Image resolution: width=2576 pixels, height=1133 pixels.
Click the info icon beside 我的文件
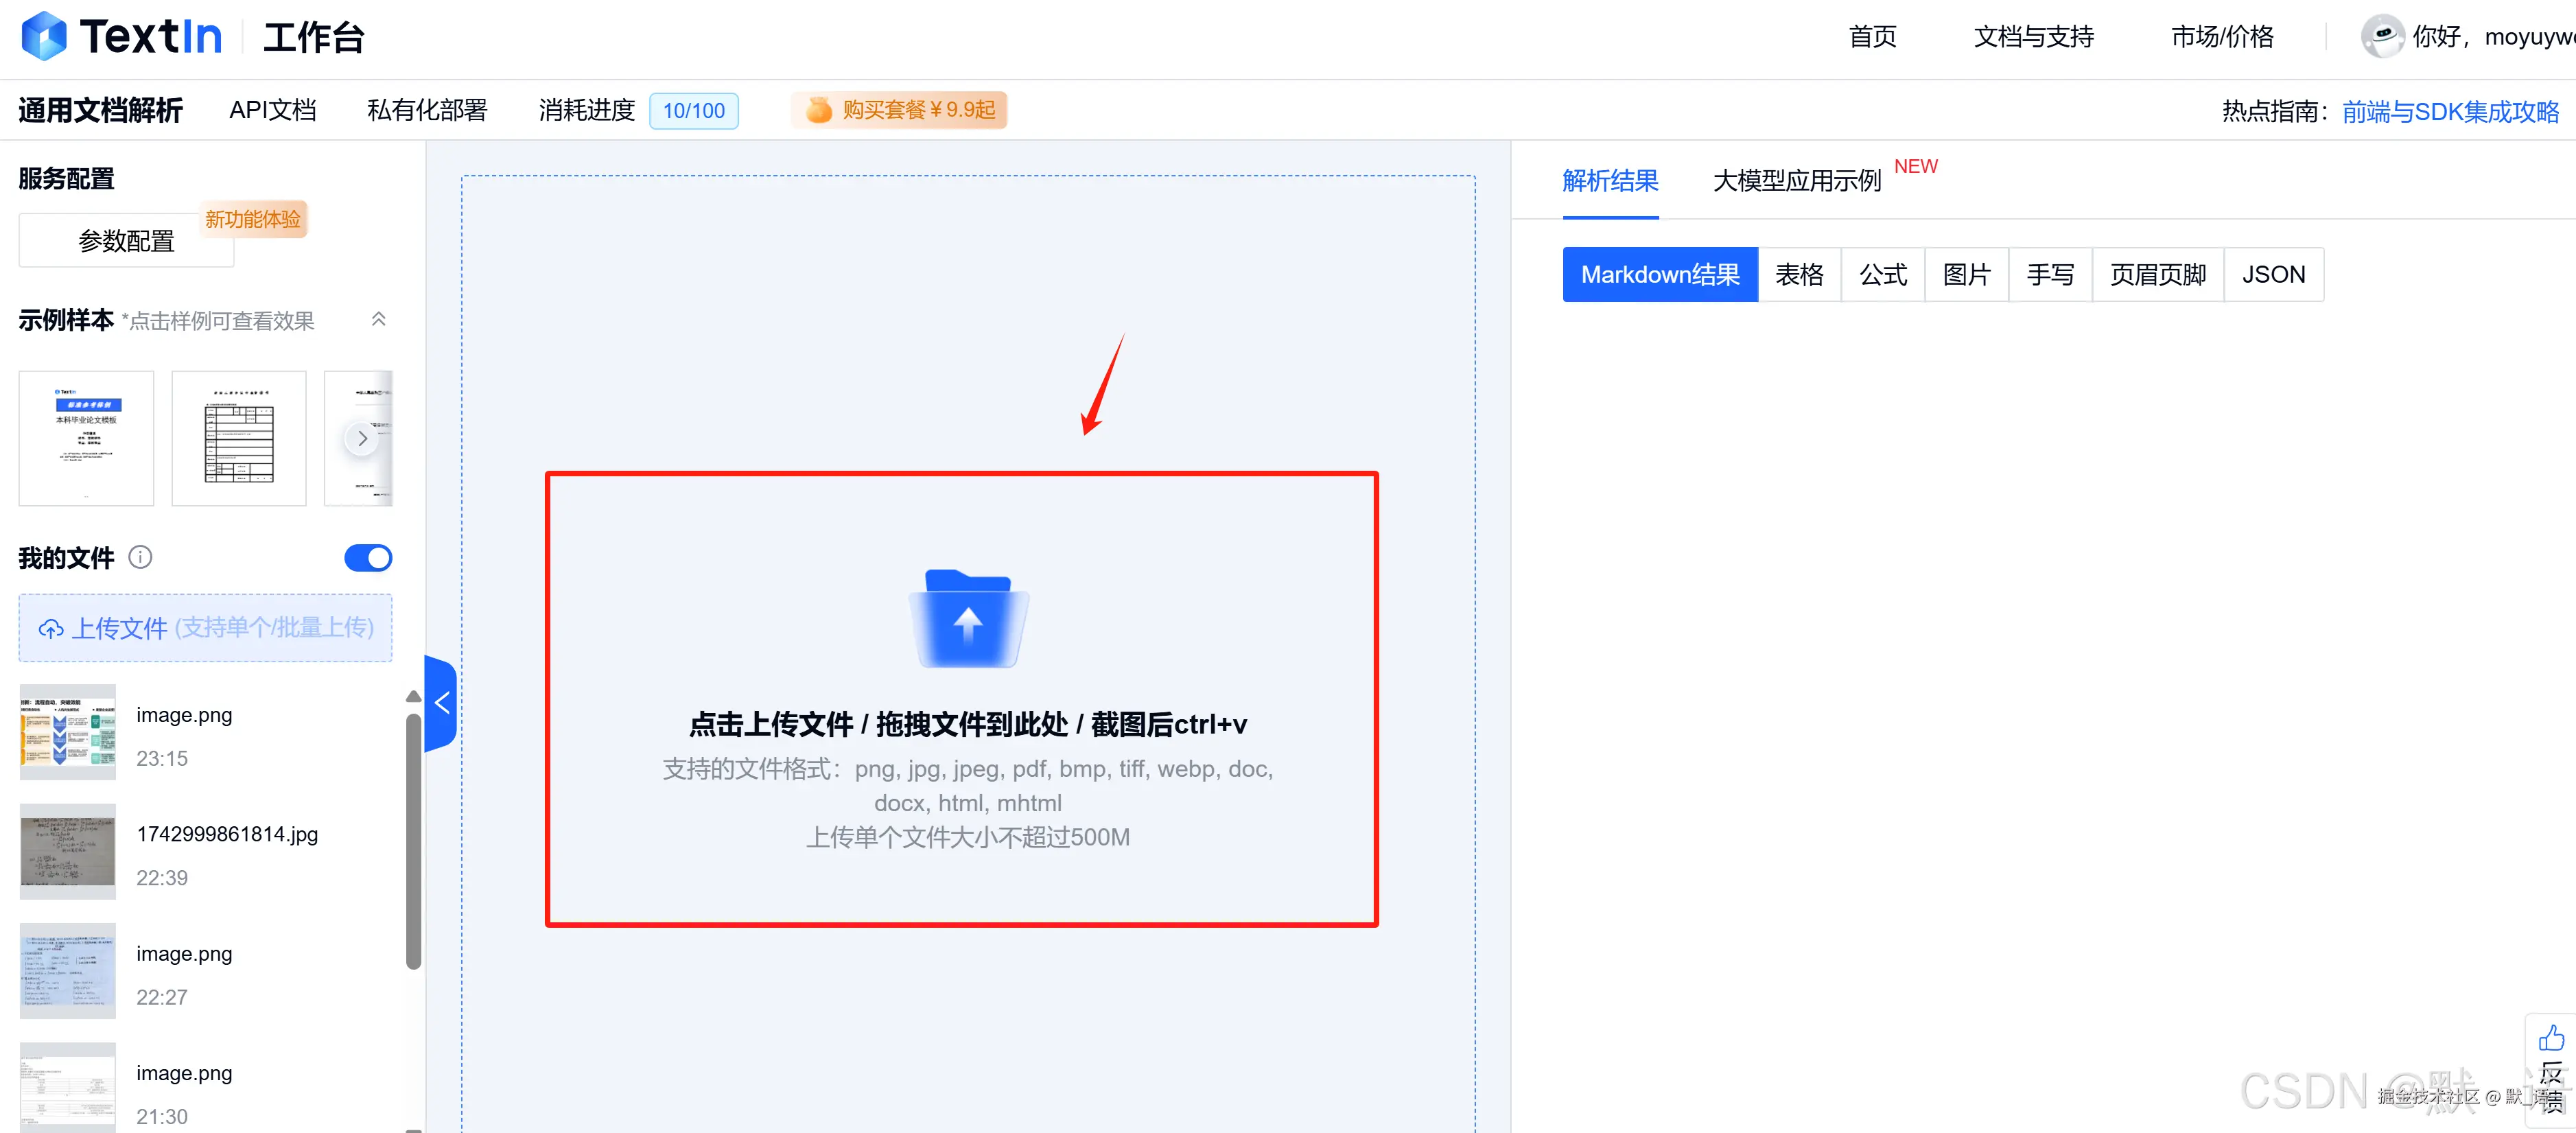141,557
